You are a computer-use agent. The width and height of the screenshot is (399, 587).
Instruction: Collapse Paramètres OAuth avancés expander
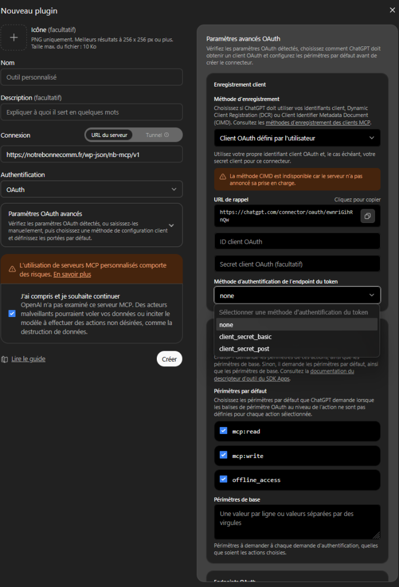click(x=171, y=225)
